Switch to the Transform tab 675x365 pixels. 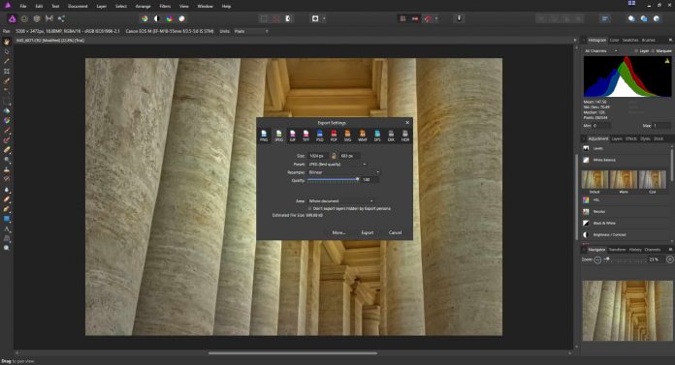[617, 250]
